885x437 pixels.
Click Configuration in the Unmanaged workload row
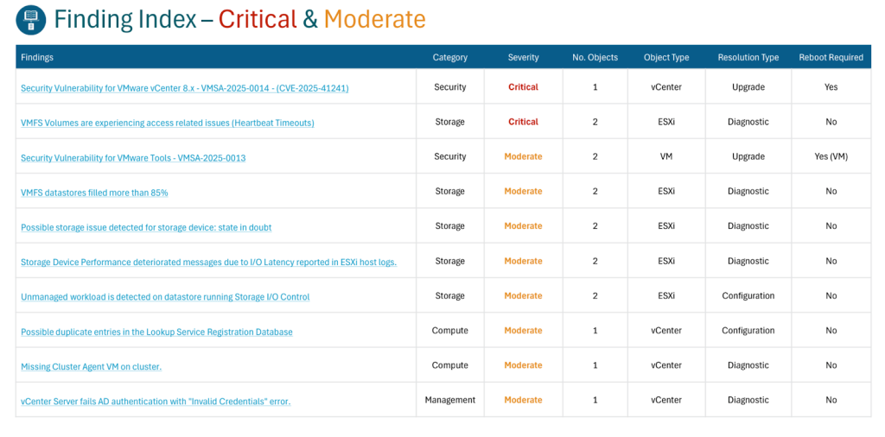click(748, 296)
